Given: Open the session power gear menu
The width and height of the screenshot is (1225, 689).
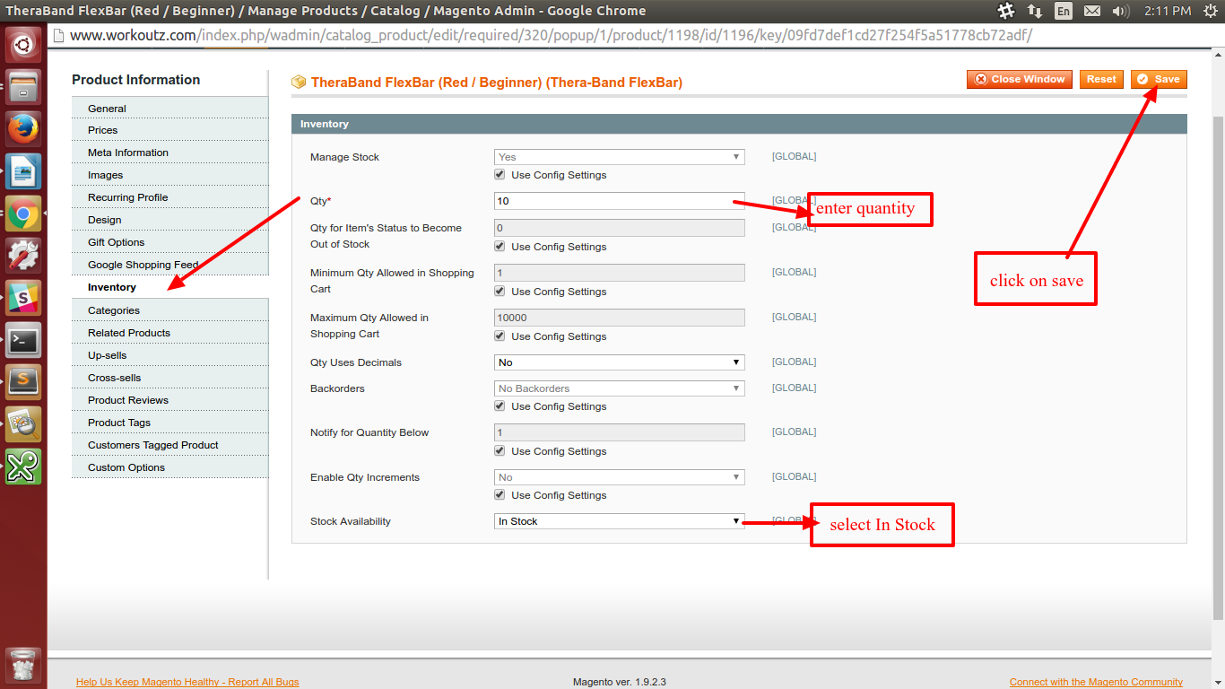Looking at the screenshot, I should point(1211,11).
